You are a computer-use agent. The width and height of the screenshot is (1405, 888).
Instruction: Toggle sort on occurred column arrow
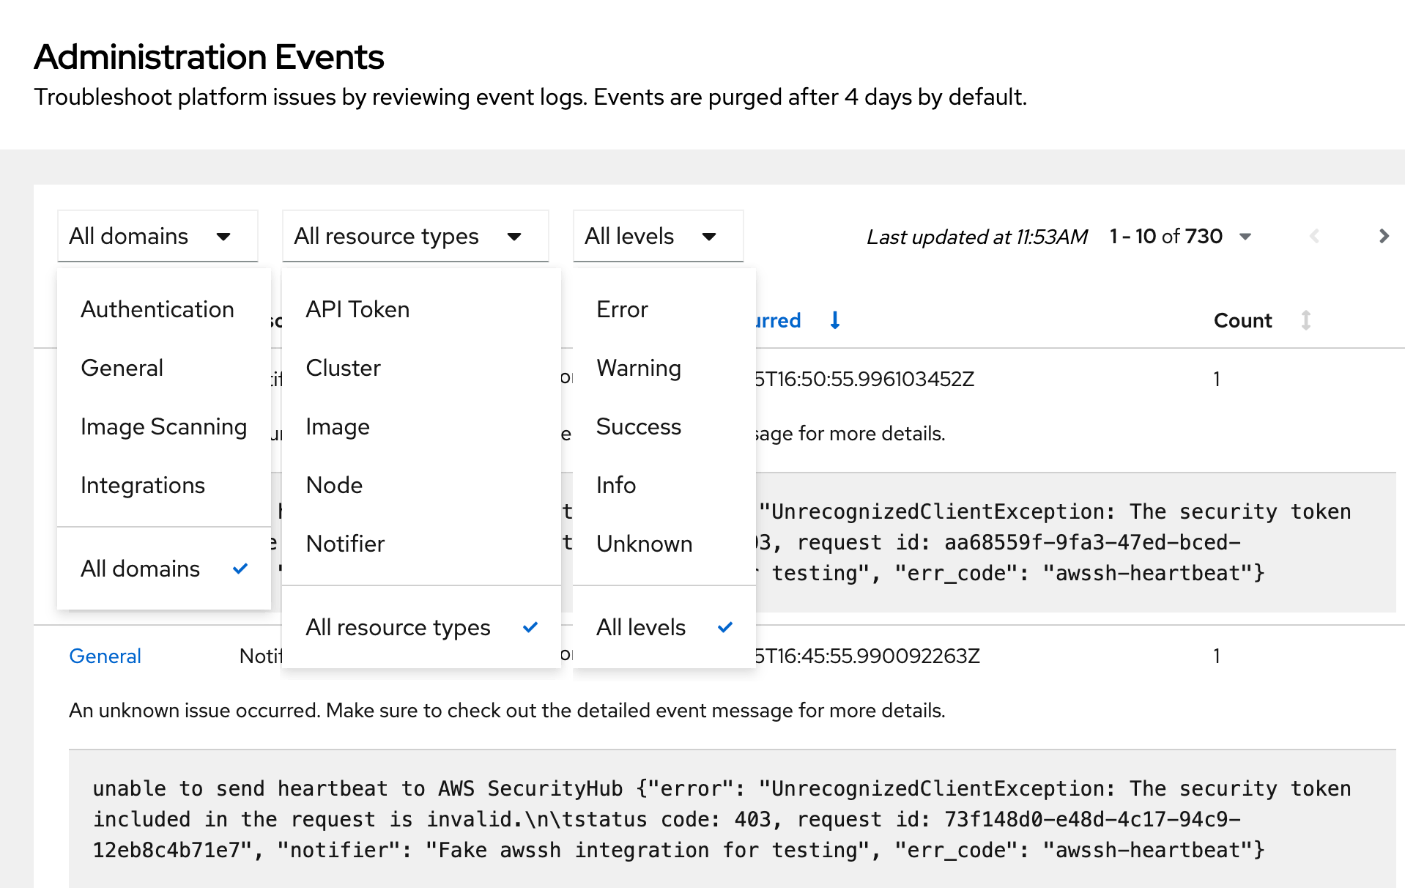click(x=834, y=320)
